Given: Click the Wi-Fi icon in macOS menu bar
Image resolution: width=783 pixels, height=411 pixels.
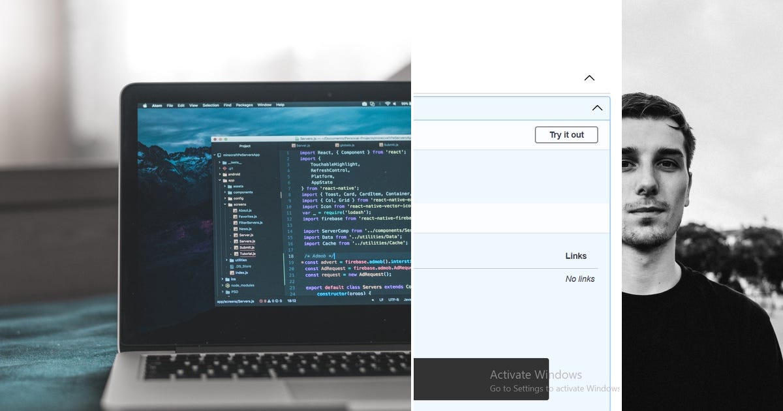Looking at the screenshot, I should (388, 104).
